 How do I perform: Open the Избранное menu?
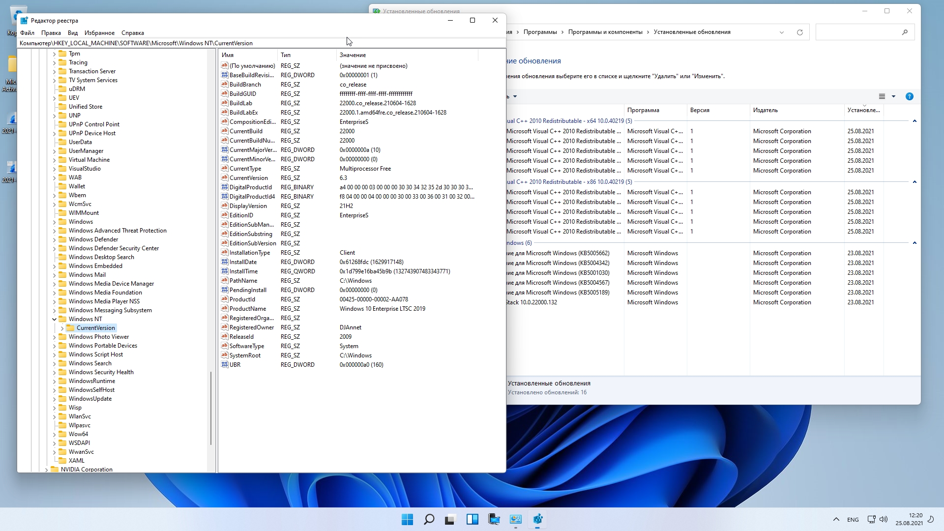click(99, 33)
